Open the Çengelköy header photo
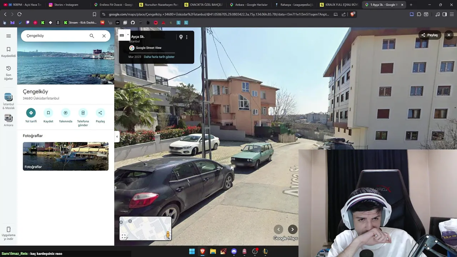The height and width of the screenshot is (257, 457). pos(66,56)
